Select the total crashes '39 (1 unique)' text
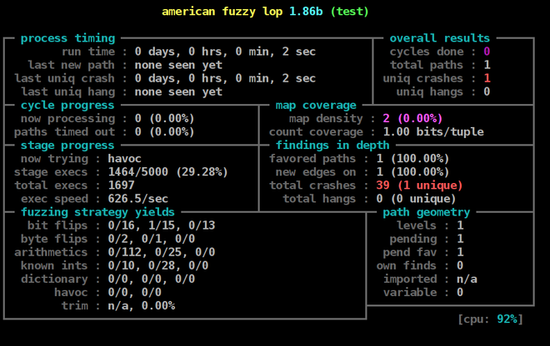Screen dimensions: 550x346 (419, 185)
